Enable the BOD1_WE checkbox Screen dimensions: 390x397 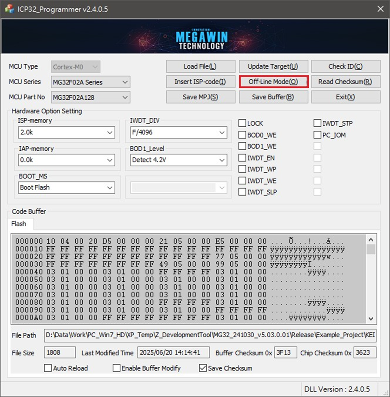(x=242, y=146)
